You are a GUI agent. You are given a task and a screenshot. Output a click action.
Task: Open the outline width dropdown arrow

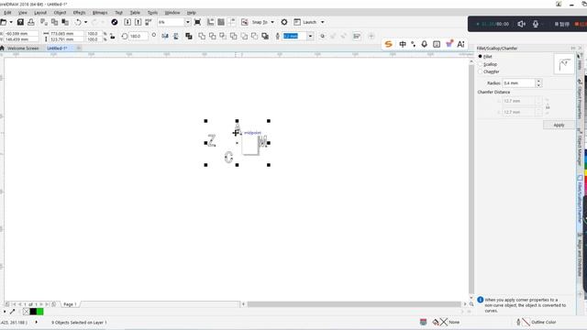310,37
